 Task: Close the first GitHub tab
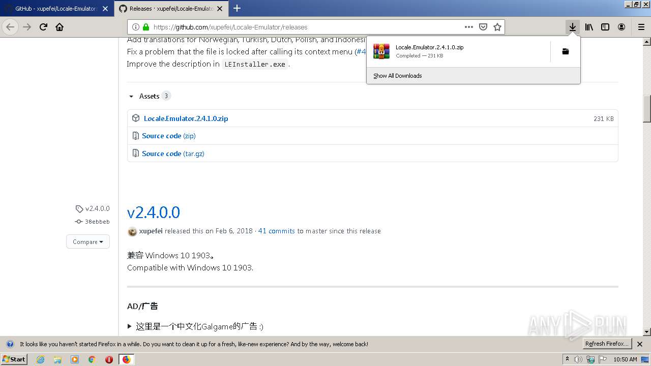(x=105, y=9)
